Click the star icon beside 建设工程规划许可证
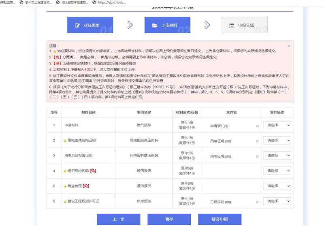 (x=65, y=201)
